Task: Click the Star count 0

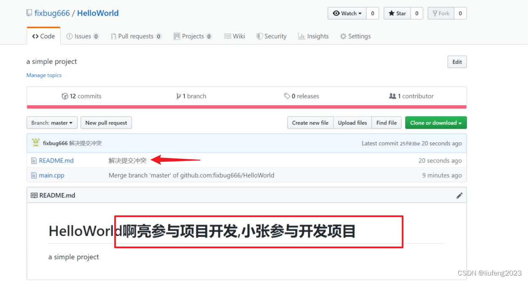Action: [x=416, y=13]
